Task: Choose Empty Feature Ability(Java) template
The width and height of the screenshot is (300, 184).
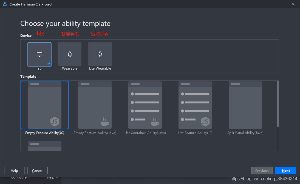Action: pyautogui.click(x=95, y=105)
